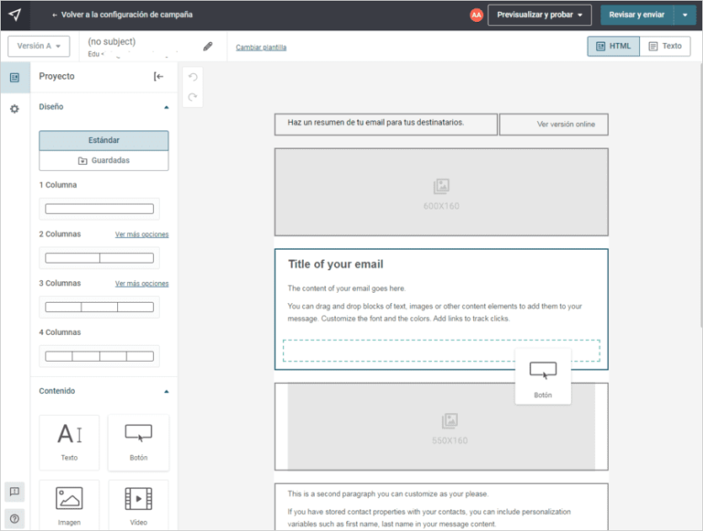
Task: Click Ver más opciones for 3 Columnas
Action: (x=142, y=284)
